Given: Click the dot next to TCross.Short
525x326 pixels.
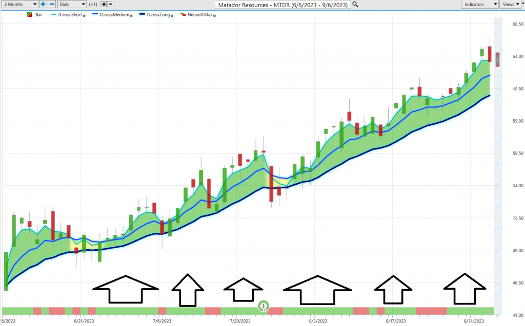Looking at the screenshot, I should (x=84, y=16).
